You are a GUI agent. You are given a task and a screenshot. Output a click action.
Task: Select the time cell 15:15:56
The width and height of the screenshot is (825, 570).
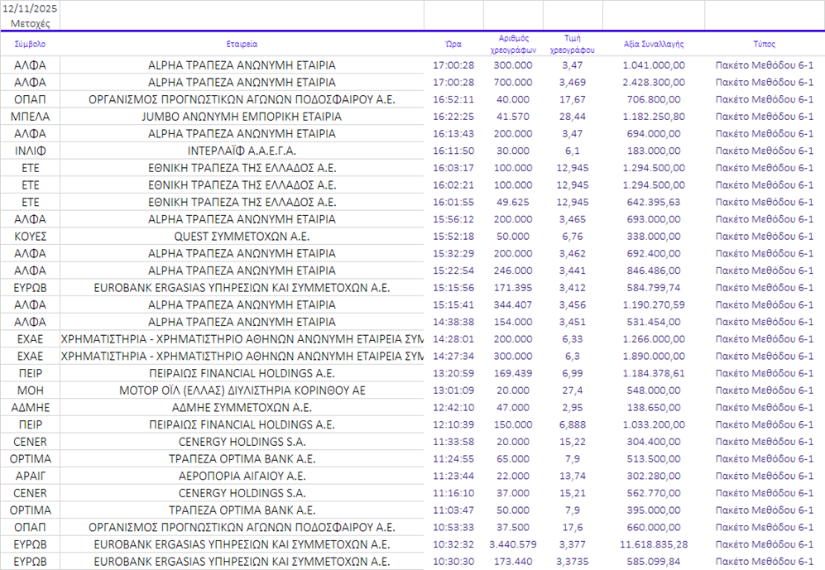(453, 288)
